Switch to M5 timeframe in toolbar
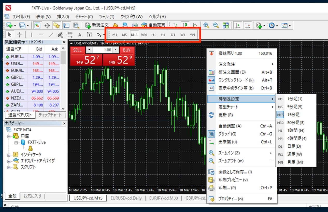The width and height of the screenshot is (328, 212). tap(124, 35)
